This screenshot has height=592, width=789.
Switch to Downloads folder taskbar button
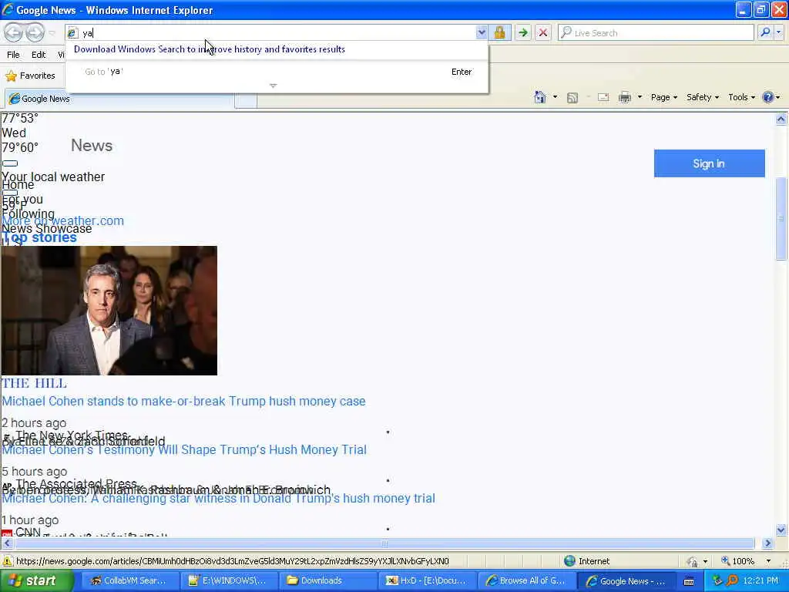click(x=328, y=581)
